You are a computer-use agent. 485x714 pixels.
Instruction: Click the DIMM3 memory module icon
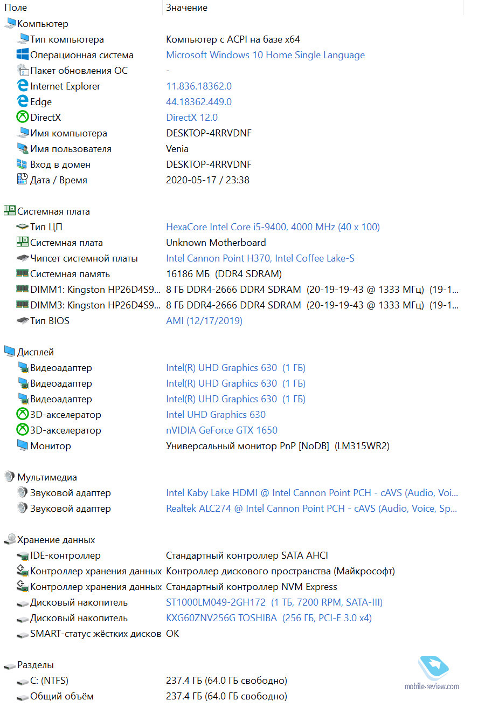point(23,305)
